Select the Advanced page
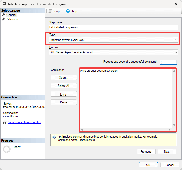The width and height of the screenshot is (182, 170). click(13, 19)
